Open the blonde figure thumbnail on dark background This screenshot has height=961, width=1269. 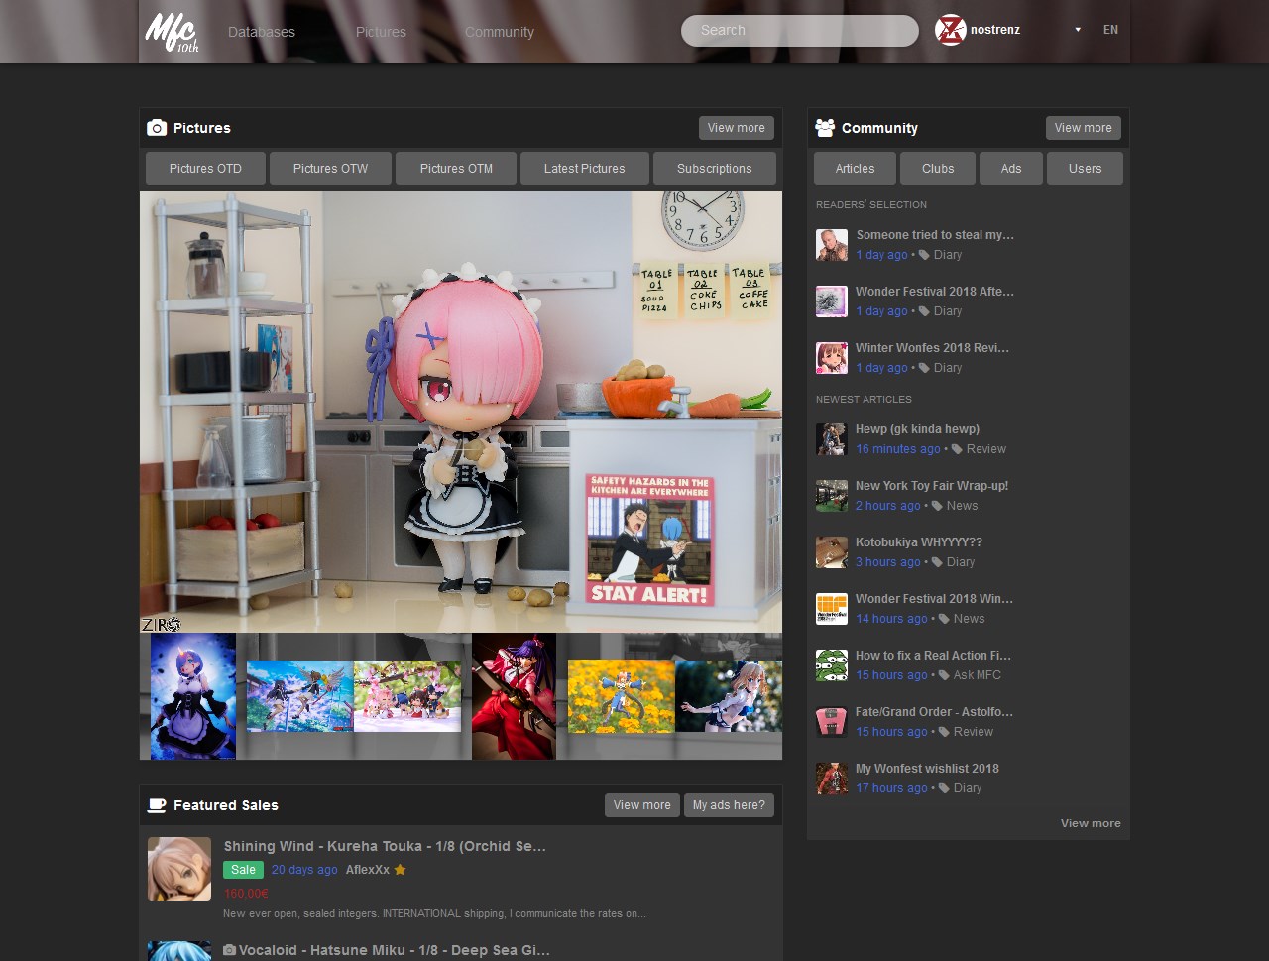click(729, 696)
